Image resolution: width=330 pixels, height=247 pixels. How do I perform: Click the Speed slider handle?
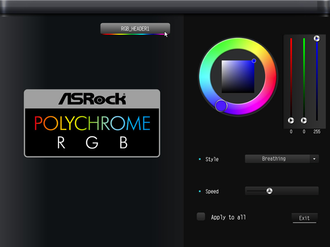pos(269,191)
